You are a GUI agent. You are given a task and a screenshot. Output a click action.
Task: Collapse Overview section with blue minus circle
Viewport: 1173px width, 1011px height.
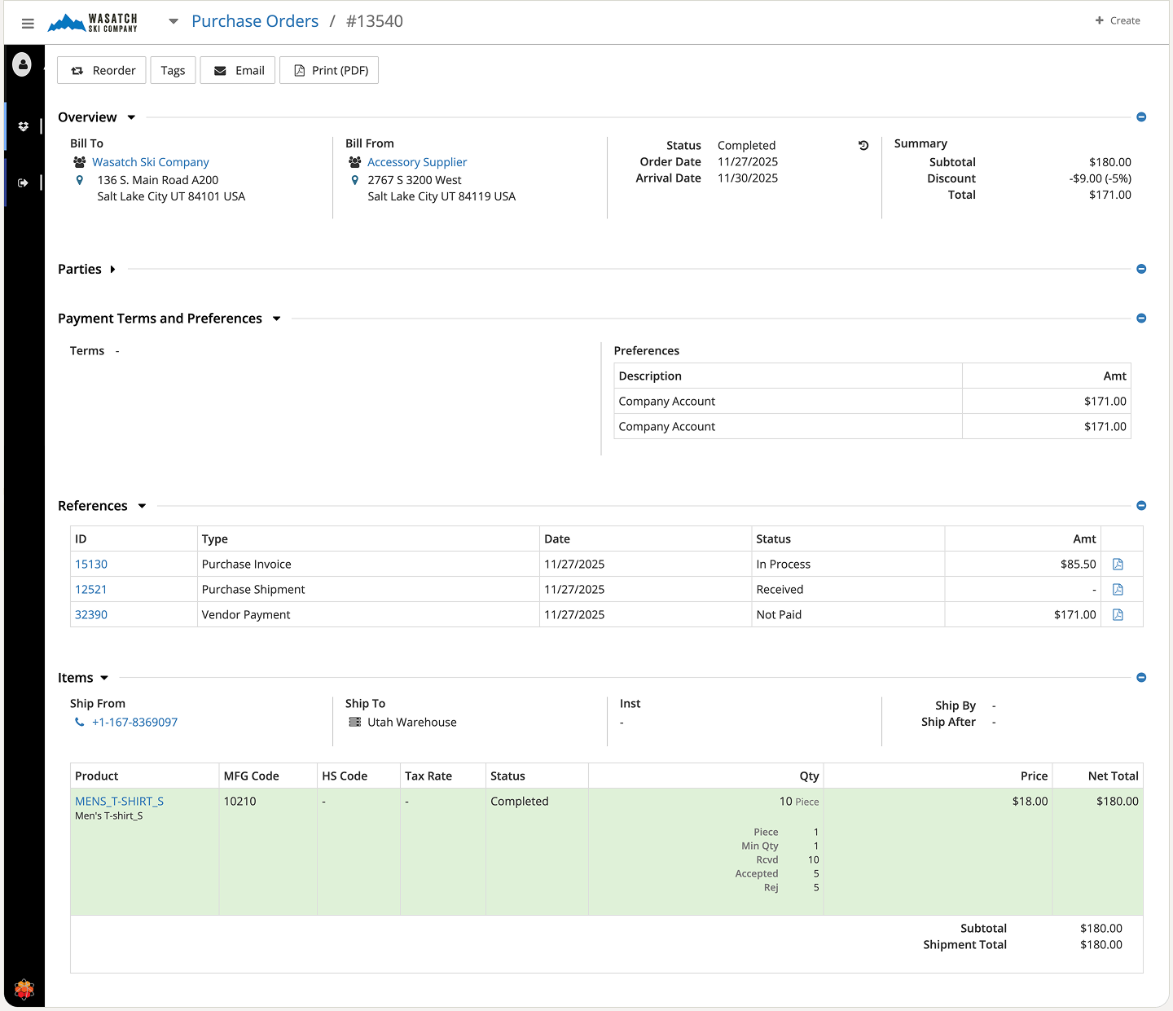pos(1141,117)
